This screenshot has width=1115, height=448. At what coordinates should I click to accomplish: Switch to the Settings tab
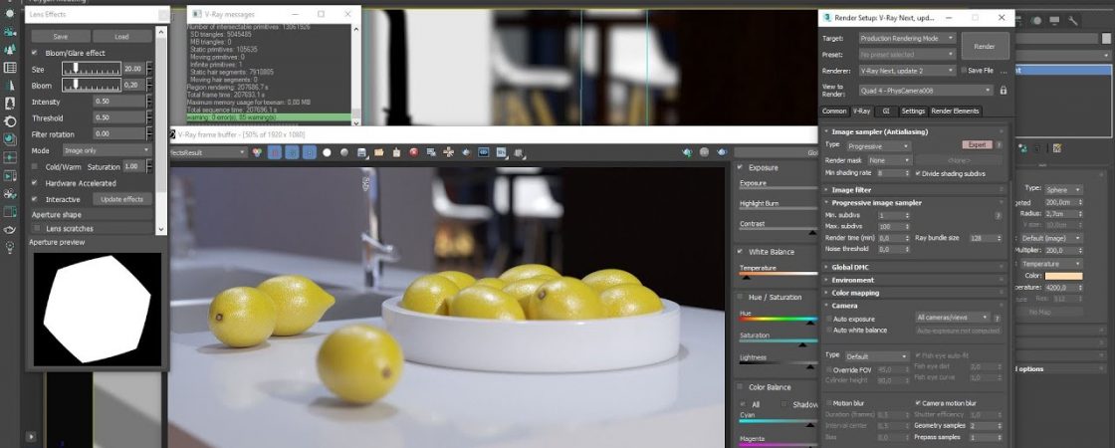pos(913,111)
